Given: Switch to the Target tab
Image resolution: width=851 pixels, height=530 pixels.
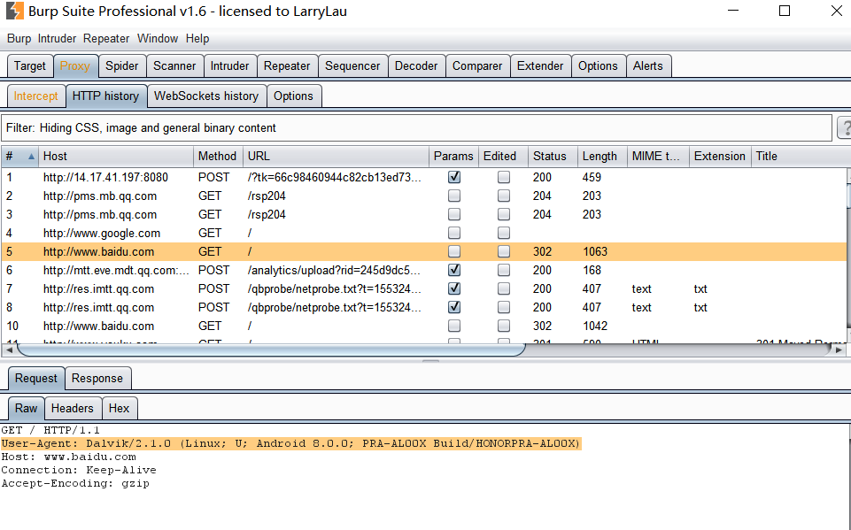Looking at the screenshot, I should click(x=30, y=66).
